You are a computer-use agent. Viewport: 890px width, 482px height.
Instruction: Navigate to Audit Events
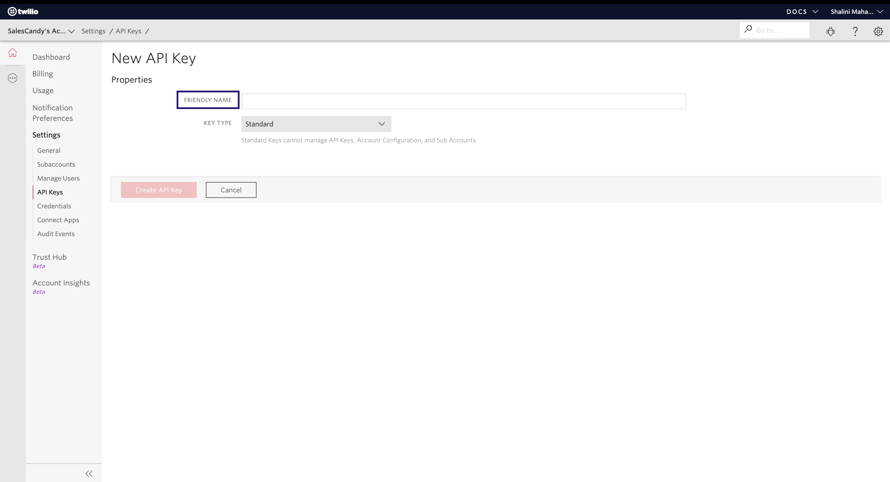(x=56, y=234)
